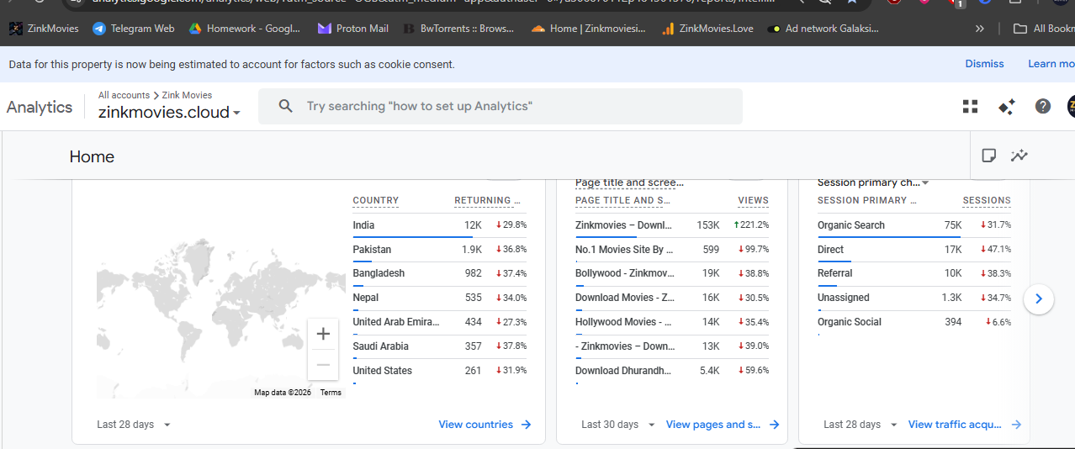Open the View pages and screens link

pyautogui.click(x=723, y=425)
